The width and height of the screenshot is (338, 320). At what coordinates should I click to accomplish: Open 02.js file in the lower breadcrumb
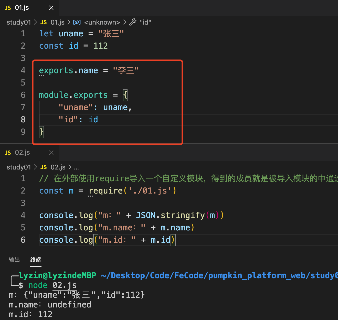click(58, 167)
